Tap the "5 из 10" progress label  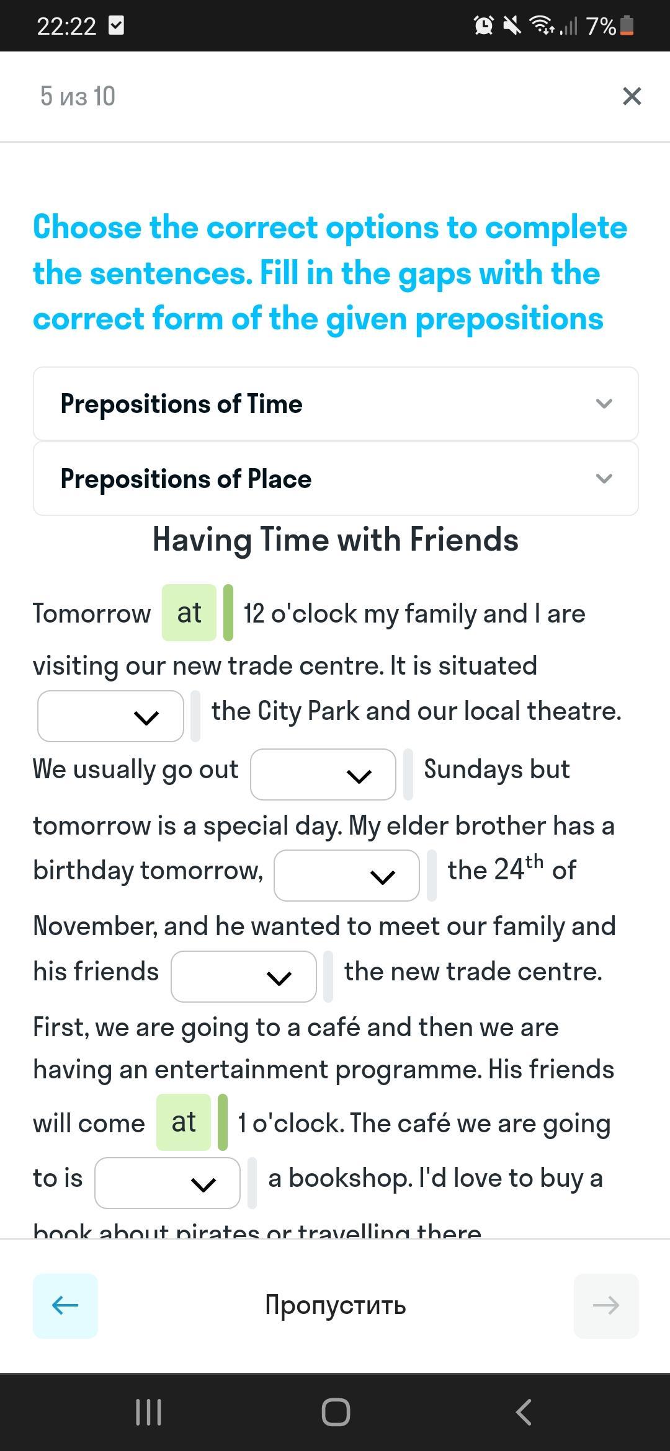[78, 96]
